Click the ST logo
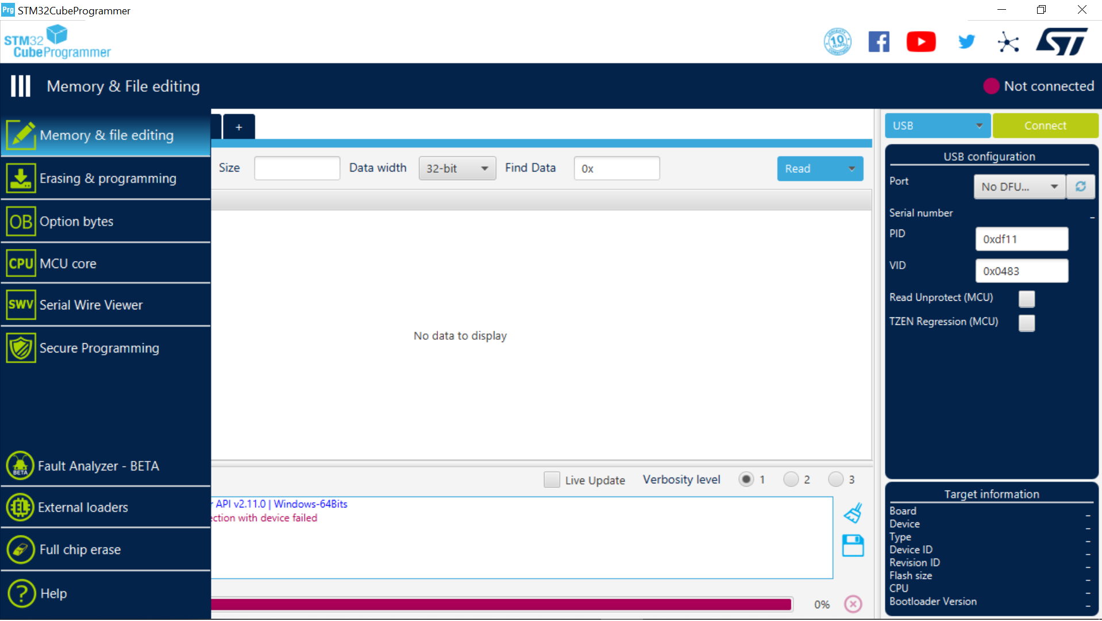 (x=1062, y=41)
